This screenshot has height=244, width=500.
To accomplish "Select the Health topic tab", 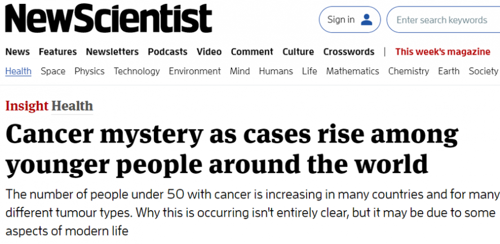I will (x=18, y=71).
